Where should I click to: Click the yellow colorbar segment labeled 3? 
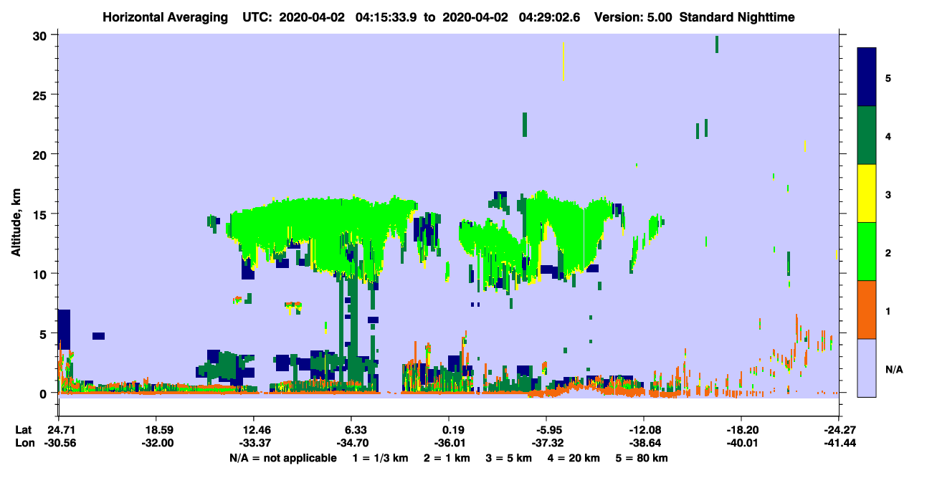click(x=867, y=193)
